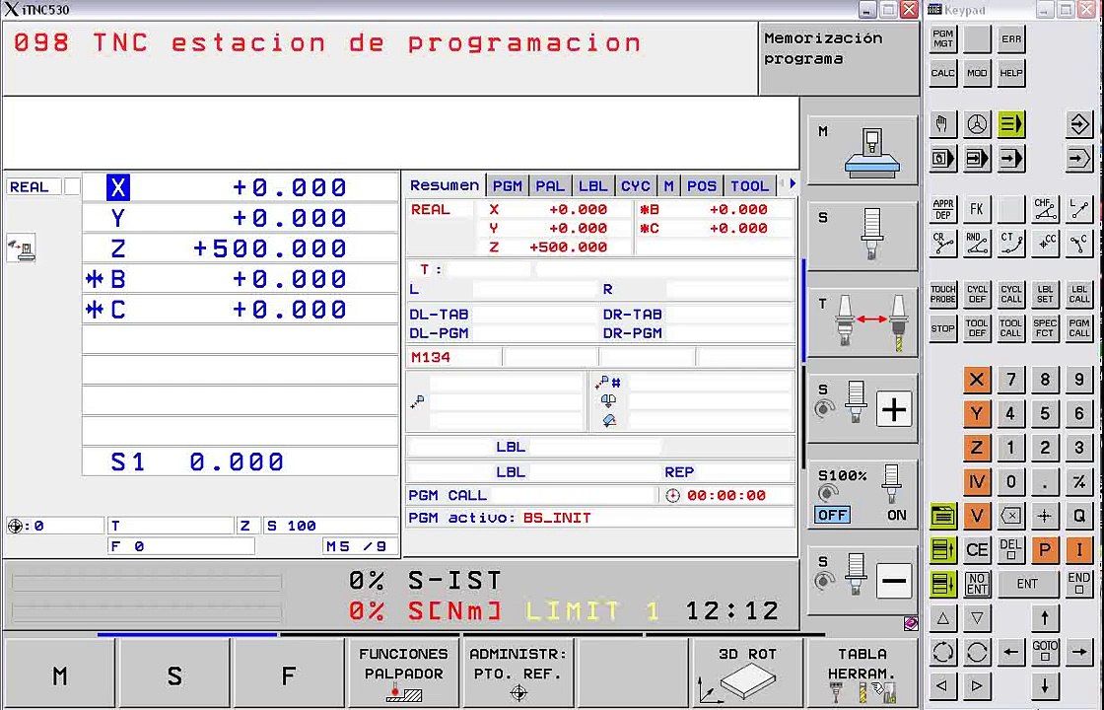The width and height of the screenshot is (1104, 710).
Task: Click the actual position capture crosshair key
Action: point(1045,516)
